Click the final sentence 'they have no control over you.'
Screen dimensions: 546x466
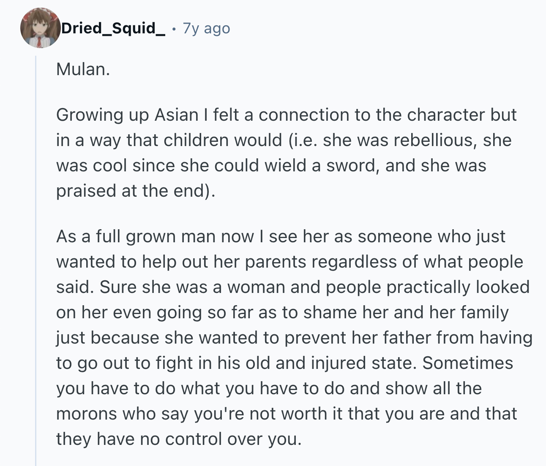point(179,439)
